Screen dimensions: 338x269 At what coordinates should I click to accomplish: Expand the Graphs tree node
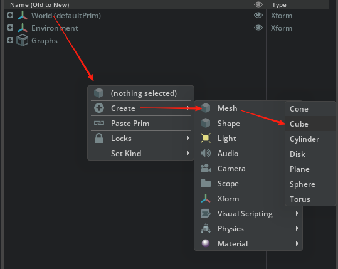tap(10, 40)
